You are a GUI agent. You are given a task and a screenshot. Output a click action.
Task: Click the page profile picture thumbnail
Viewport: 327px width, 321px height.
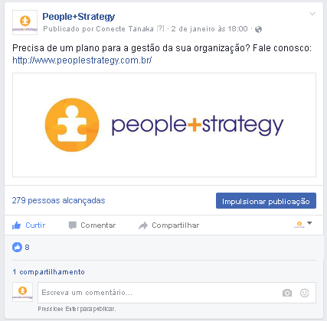tap(25, 22)
